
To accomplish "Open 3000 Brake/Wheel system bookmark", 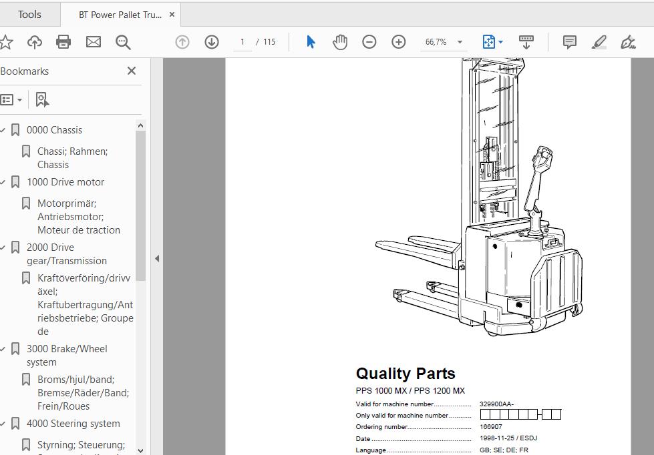I will (67, 356).
